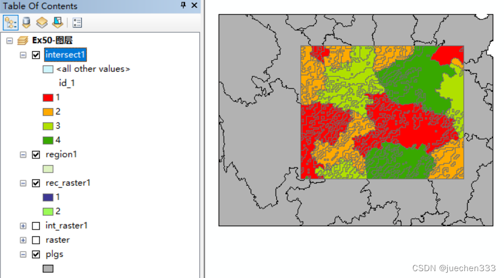Select the Ex50-图层 data frame name
The image size is (504, 278).
[x=52, y=40]
